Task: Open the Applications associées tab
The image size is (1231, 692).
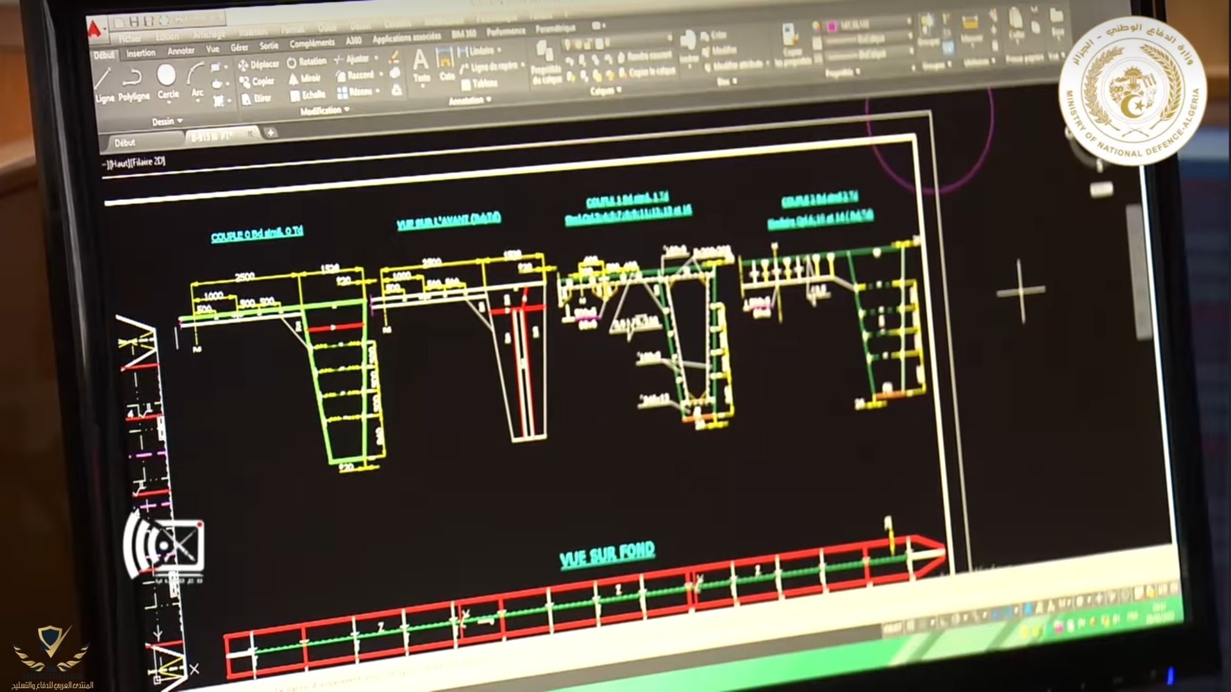Action: tap(406, 38)
